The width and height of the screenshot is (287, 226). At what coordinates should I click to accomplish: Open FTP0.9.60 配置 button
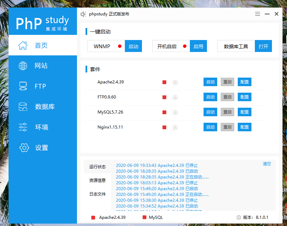(245, 97)
